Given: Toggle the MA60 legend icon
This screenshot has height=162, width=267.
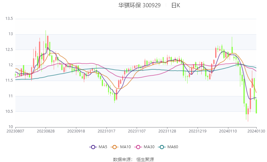Looking at the screenshot, I should pyautogui.click(x=162, y=147).
